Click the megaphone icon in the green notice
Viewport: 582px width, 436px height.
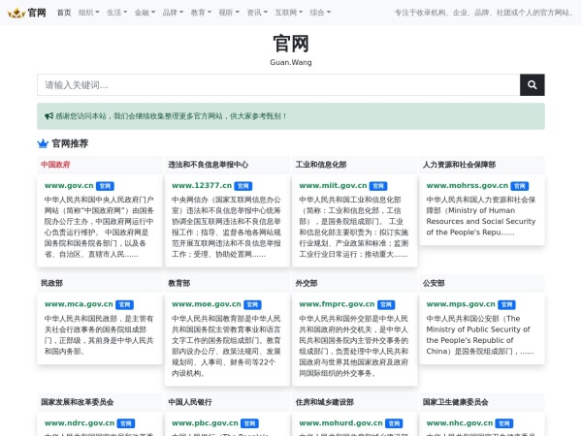pos(49,116)
